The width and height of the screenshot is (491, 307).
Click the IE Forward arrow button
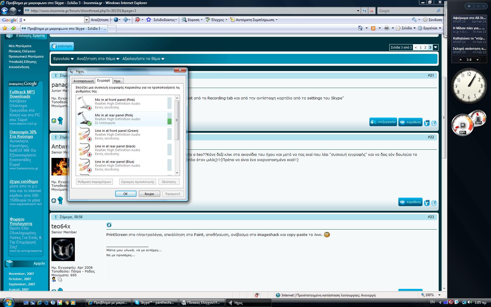13,11
